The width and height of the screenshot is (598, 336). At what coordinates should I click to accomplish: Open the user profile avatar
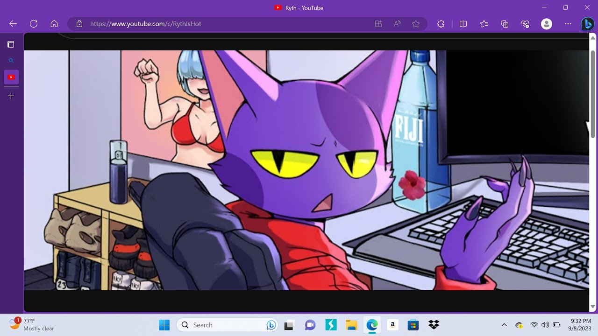547,24
